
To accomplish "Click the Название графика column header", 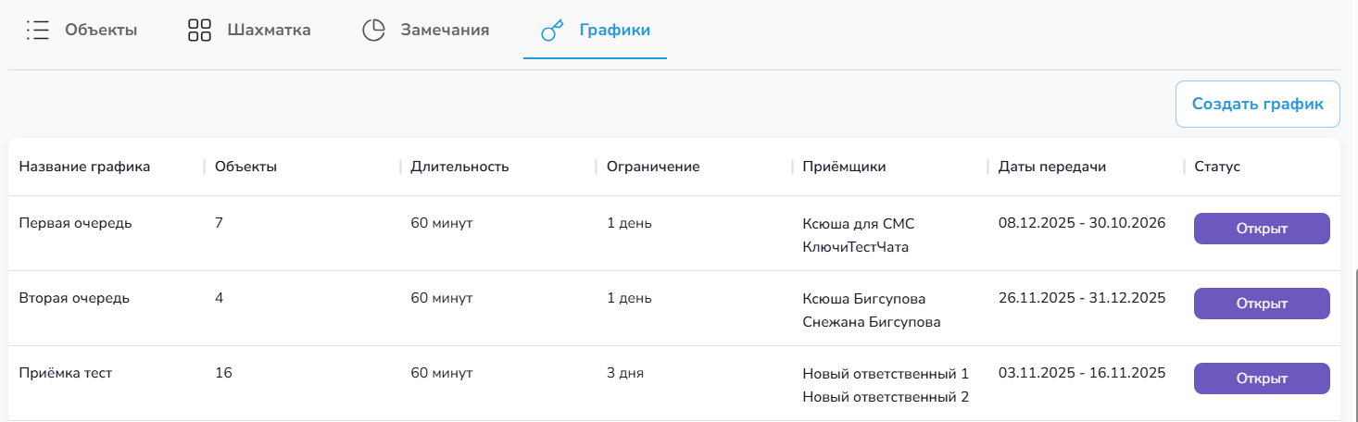I will click(84, 167).
